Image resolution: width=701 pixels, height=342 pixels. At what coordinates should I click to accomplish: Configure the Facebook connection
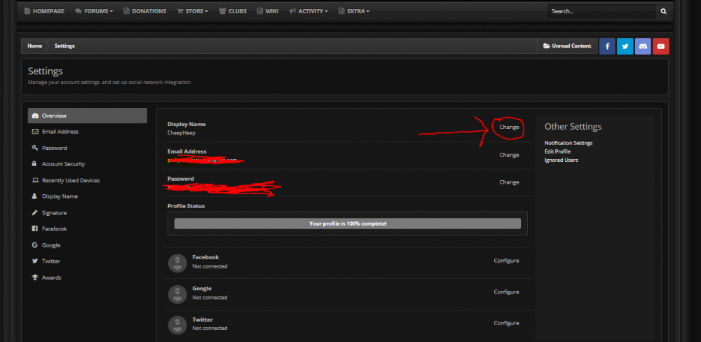point(507,261)
